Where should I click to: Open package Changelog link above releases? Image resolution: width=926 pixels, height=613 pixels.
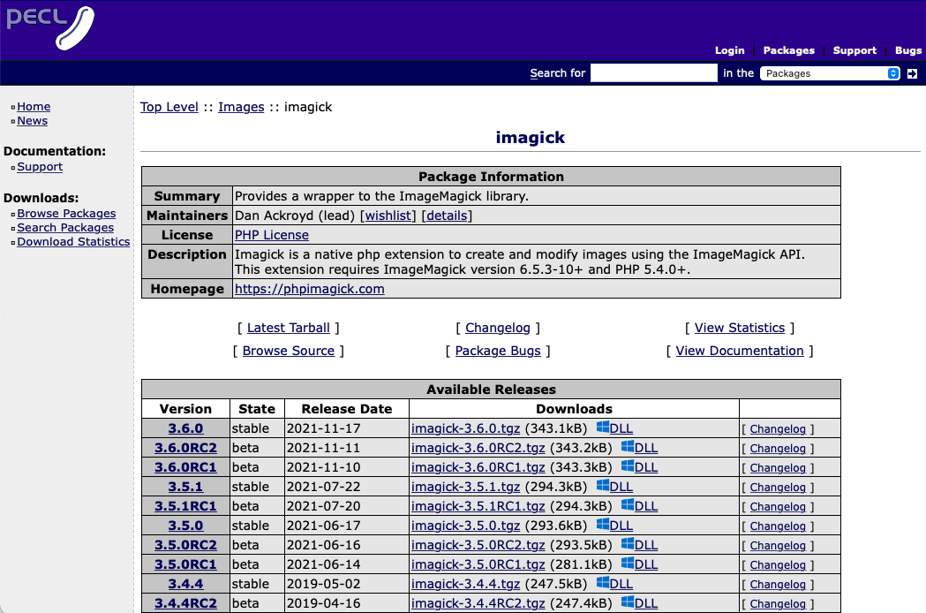point(498,328)
